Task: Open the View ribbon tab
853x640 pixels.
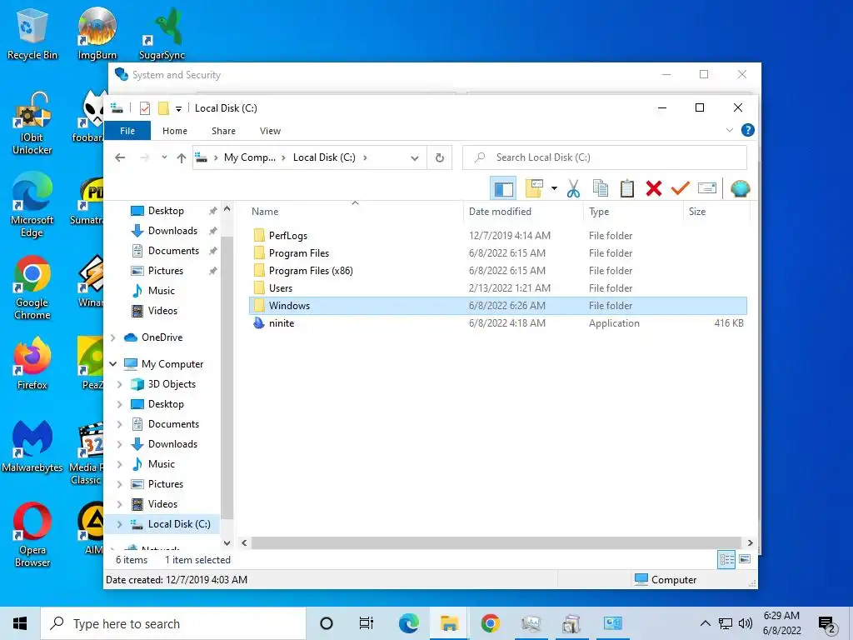Action: (271, 131)
